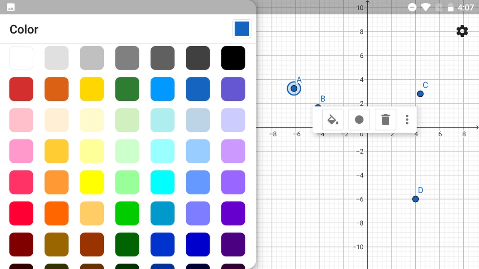Select the mint green swatch in fifth row
The height and width of the screenshot is (269, 479).
tap(127, 182)
